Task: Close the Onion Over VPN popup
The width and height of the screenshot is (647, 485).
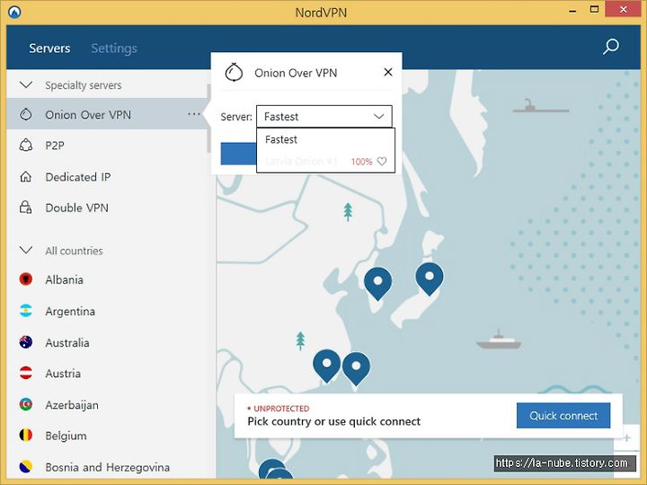Action: 388,72
